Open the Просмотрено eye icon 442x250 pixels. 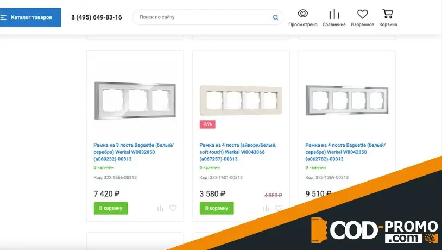point(303,14)
